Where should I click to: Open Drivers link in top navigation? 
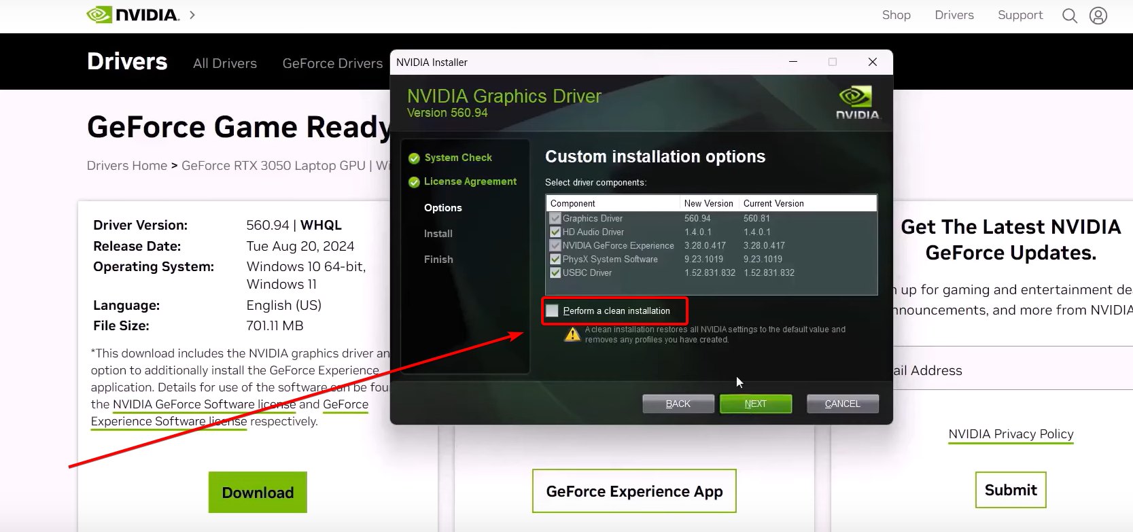(954, 15)
